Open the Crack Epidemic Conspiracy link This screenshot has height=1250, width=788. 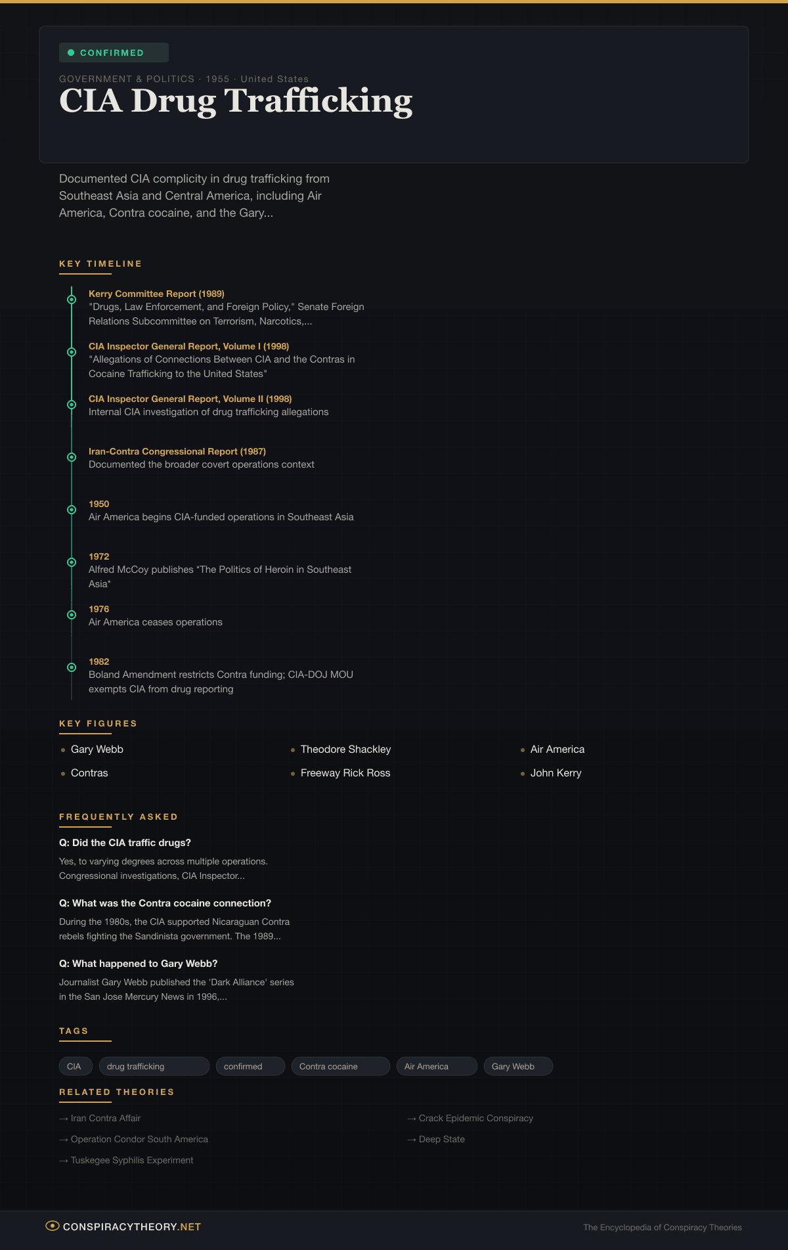point(475,1118)
